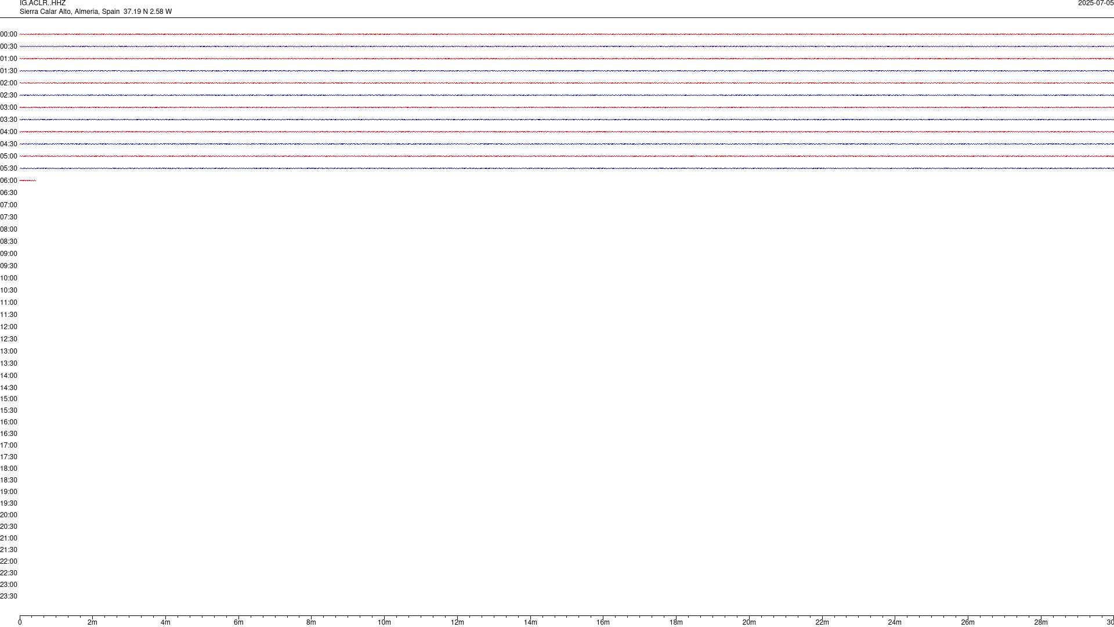Select the 03:00 time row label
Image resolution: width=1114 pixels, height=627 pixels.
[x=9, y=107]
